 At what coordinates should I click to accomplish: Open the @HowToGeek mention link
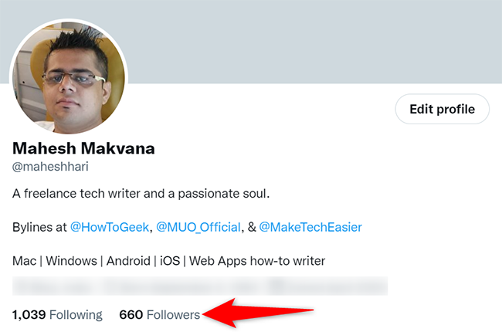tap(110, 227)
